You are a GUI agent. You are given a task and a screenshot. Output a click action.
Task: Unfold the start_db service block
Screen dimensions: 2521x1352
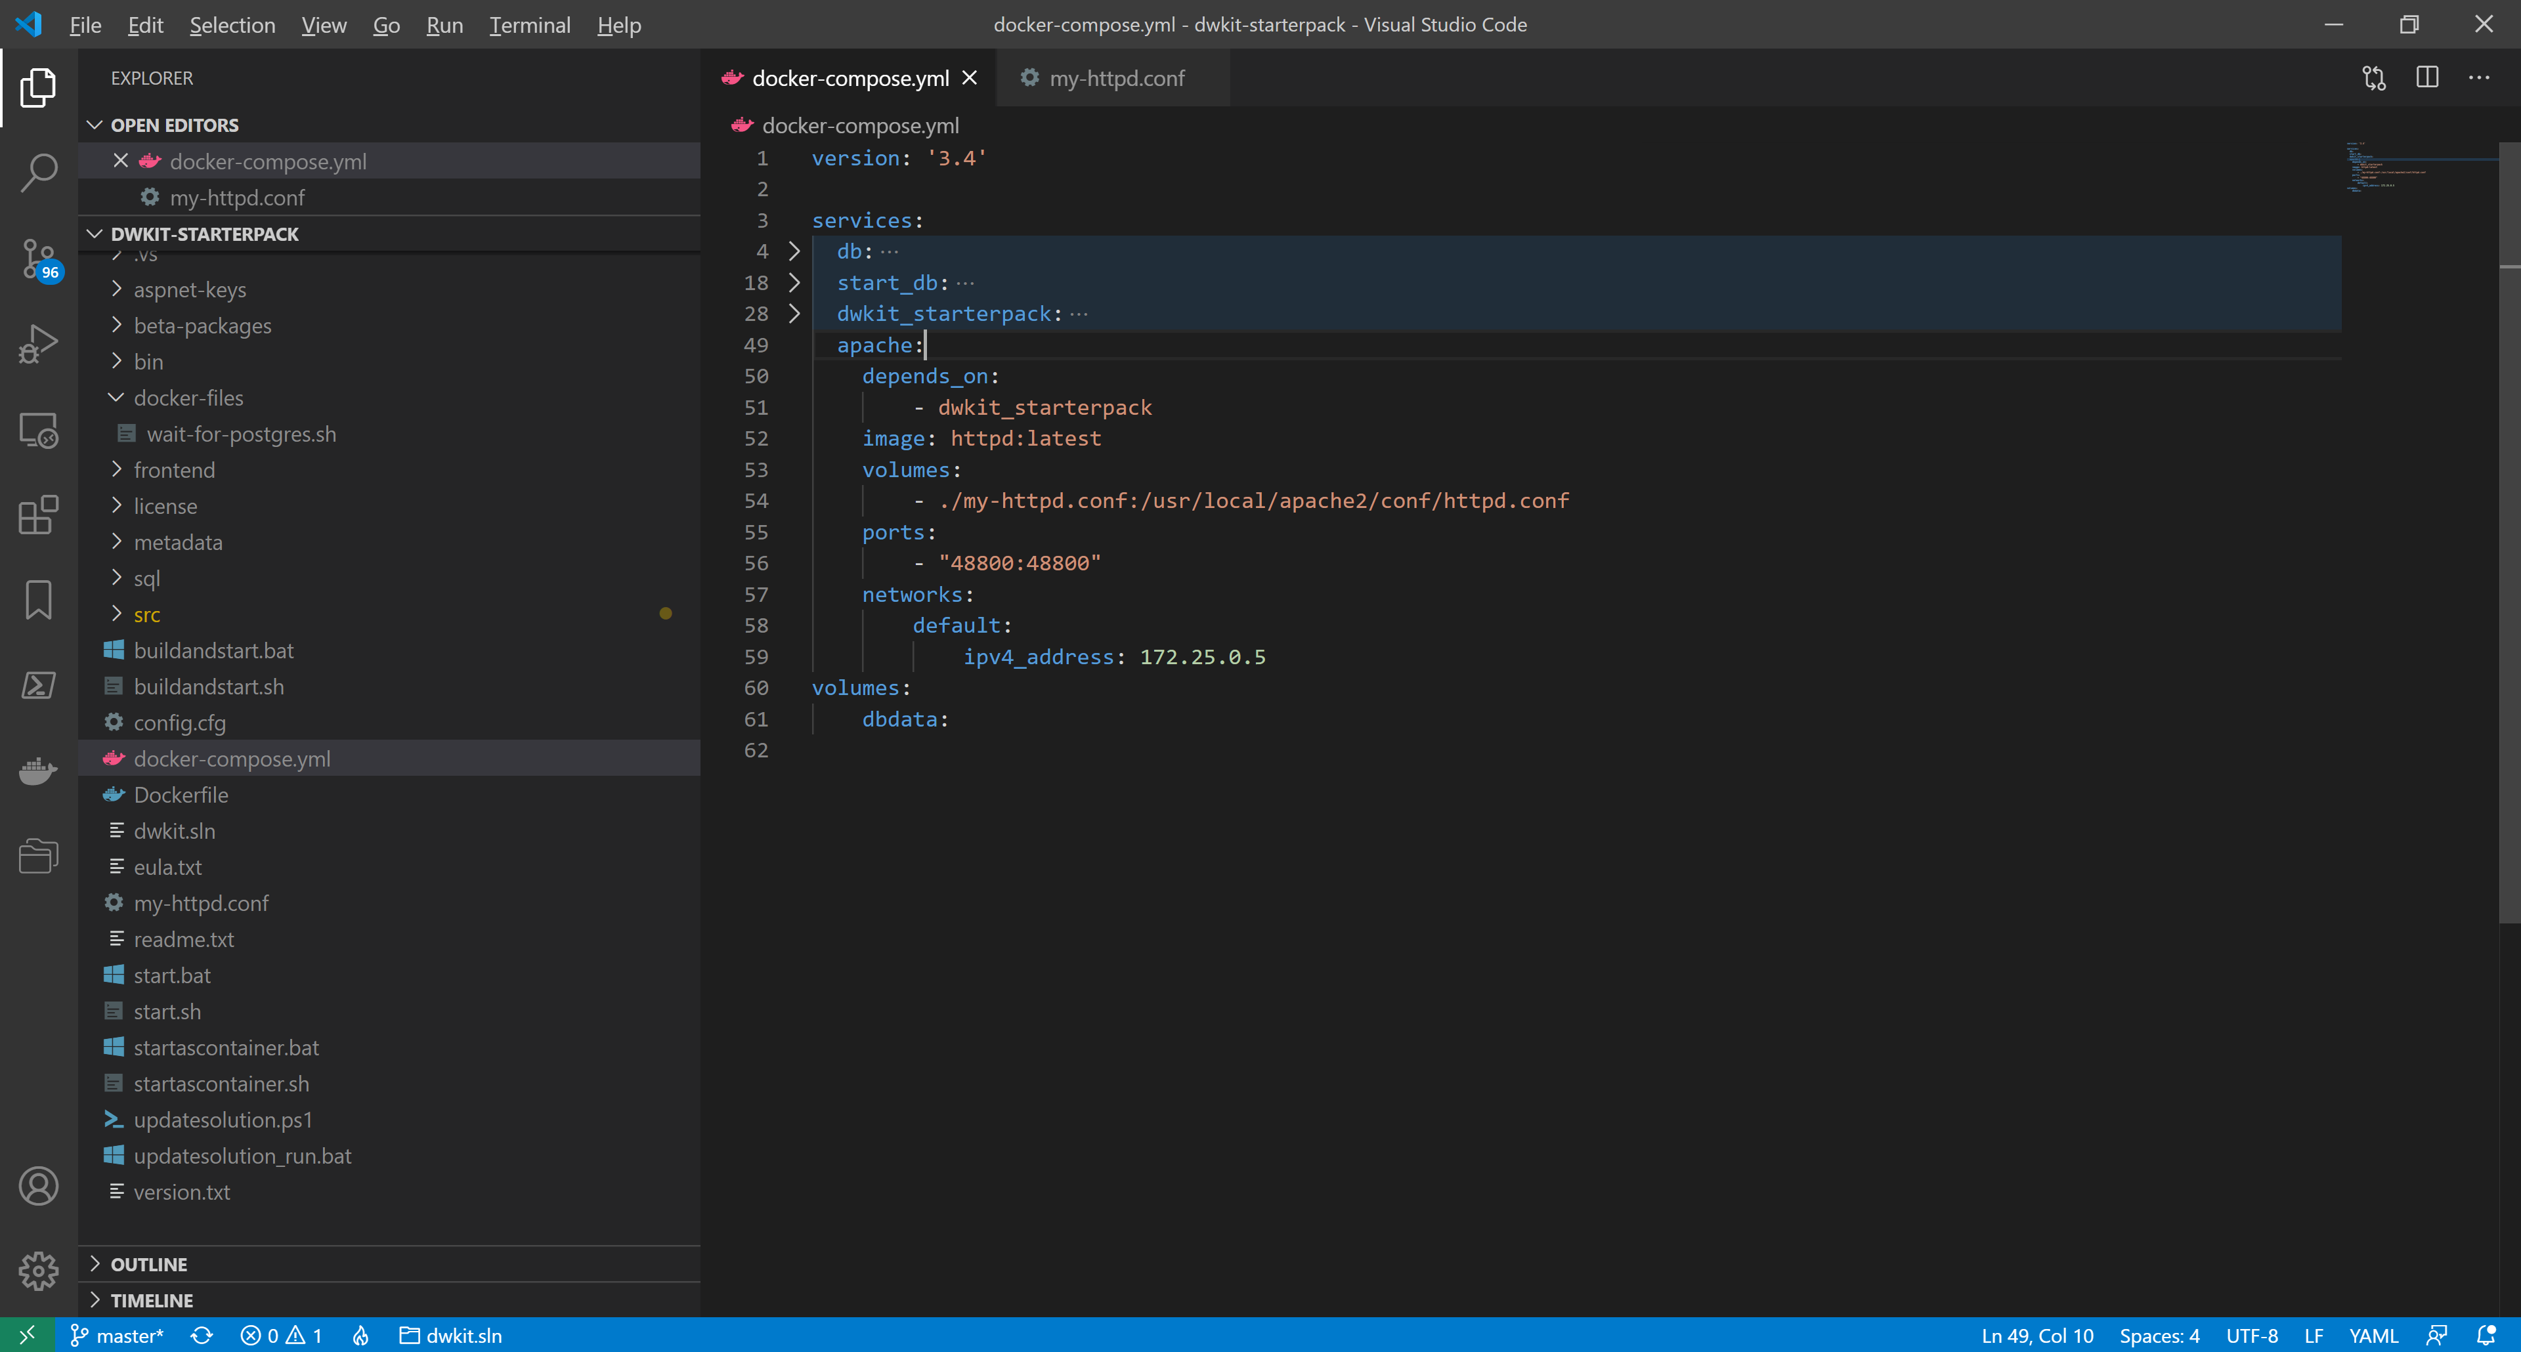pos(794,283)
